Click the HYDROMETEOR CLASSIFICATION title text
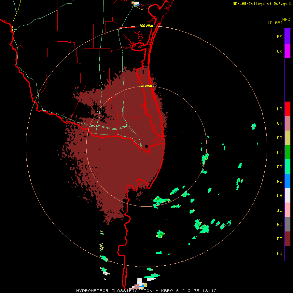Image resolution: width=293 pixels, height=293 pixels. click(114, 291)
